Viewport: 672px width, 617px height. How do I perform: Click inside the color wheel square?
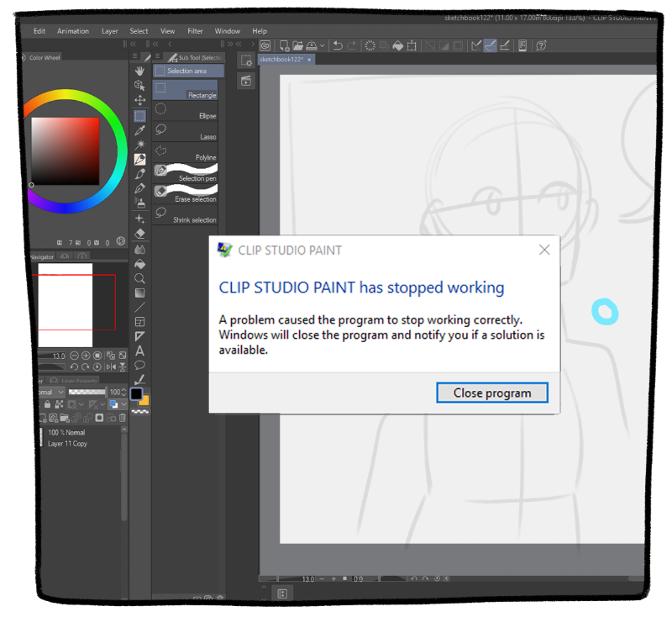point(66,151)
